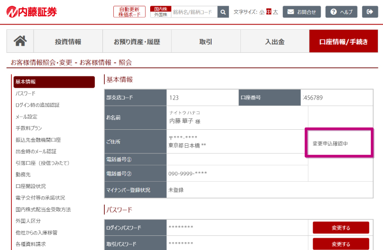Click the 銘柄名/銘柄コード search field
383x250 pixels.
(194, 12)
